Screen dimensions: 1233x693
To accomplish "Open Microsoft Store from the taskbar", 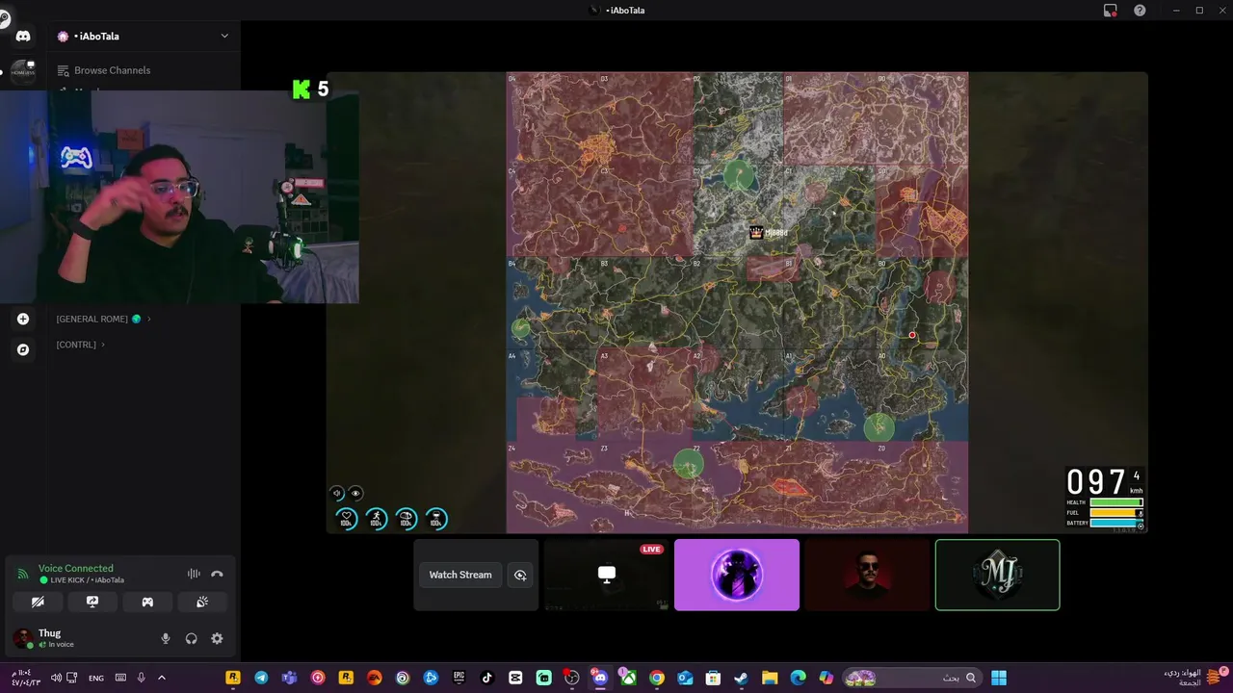I will coord(713,678).
